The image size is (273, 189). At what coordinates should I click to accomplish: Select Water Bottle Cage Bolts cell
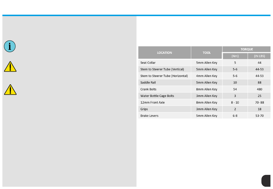coord(165,96)
